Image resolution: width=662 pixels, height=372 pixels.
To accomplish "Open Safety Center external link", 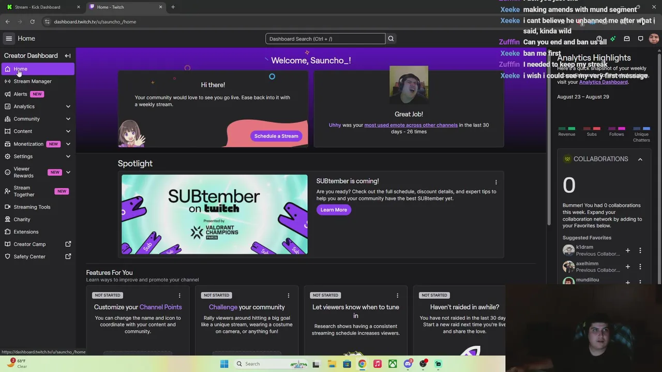I will tap(37, 256).
